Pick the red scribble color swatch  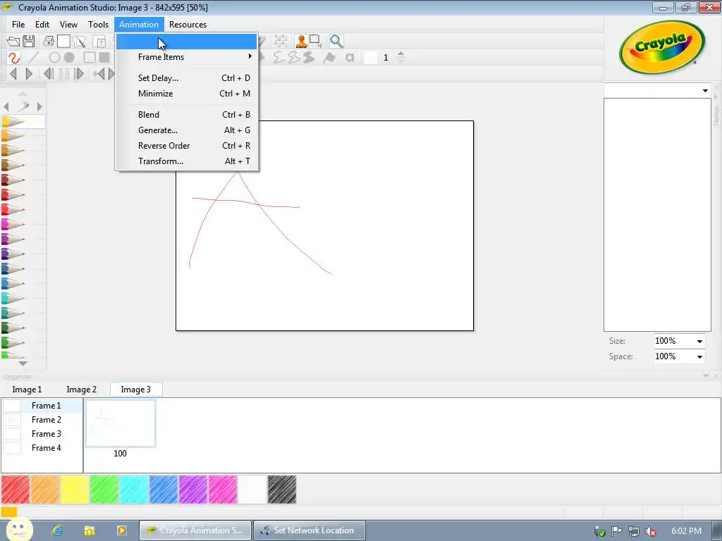[16, 490]
